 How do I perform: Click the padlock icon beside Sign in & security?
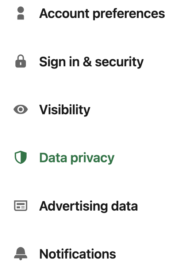coord(21,61)
